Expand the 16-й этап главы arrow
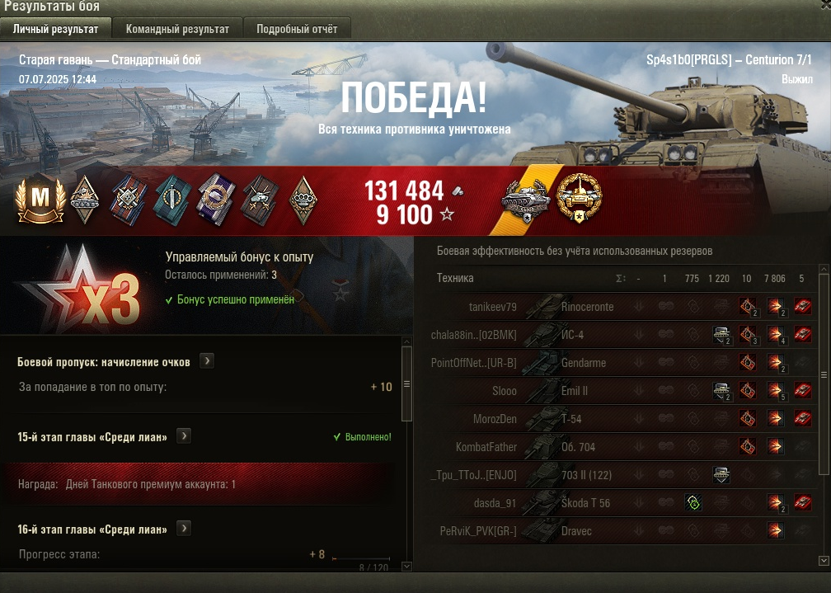 pyautogui.click(x=184, y=529)
